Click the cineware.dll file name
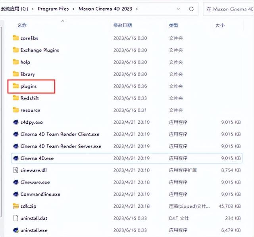This screenshot has width=254, height=237. [x=33, y=170]
